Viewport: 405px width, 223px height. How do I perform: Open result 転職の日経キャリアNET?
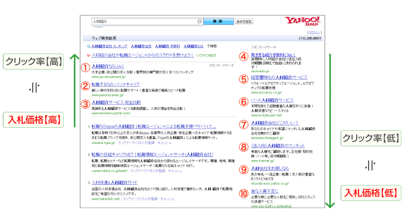tap(152, 155)
